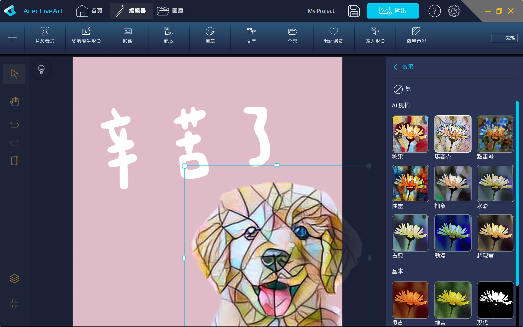This screenshot has width=523, height=327.
Task: Open the layers stack icon
Action: click(14, 278)
